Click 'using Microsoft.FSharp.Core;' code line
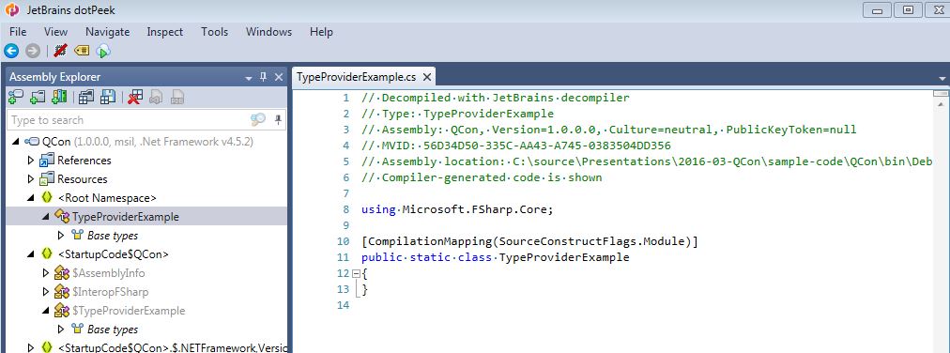 coord(457,209)
